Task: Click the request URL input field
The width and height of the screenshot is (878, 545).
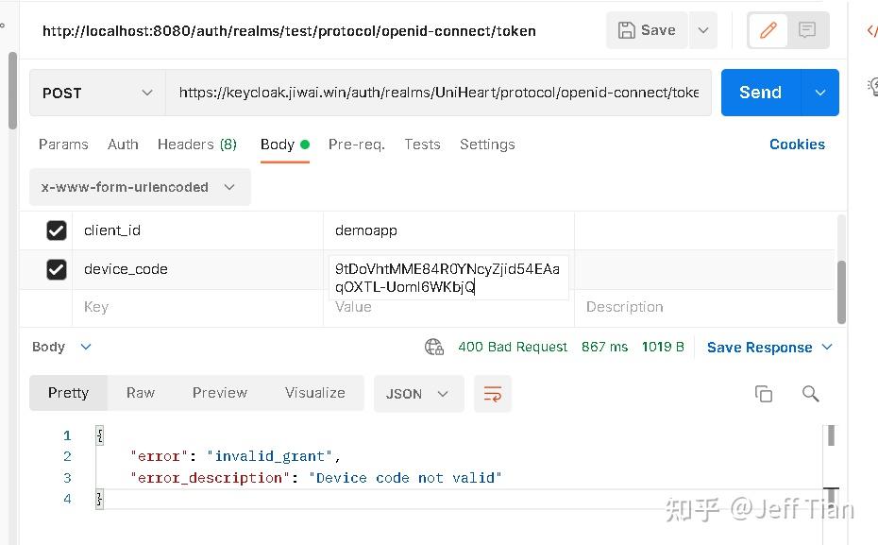Action: tap(439, 93)
